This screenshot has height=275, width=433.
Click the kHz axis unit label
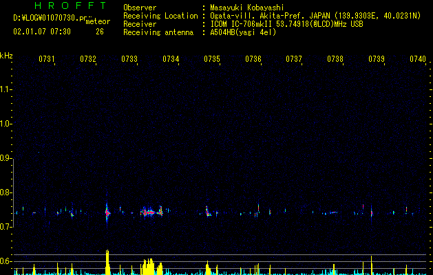click(x=6, y=56)
